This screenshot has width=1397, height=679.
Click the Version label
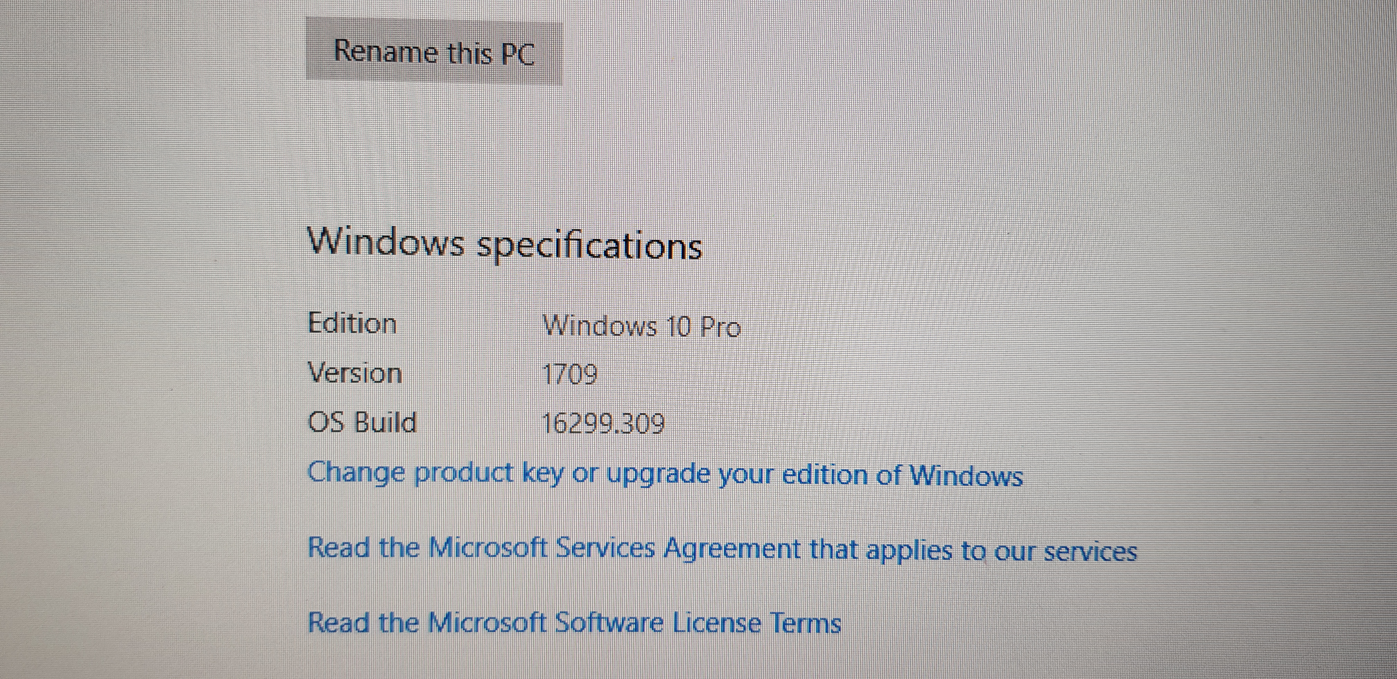point(355,374)
